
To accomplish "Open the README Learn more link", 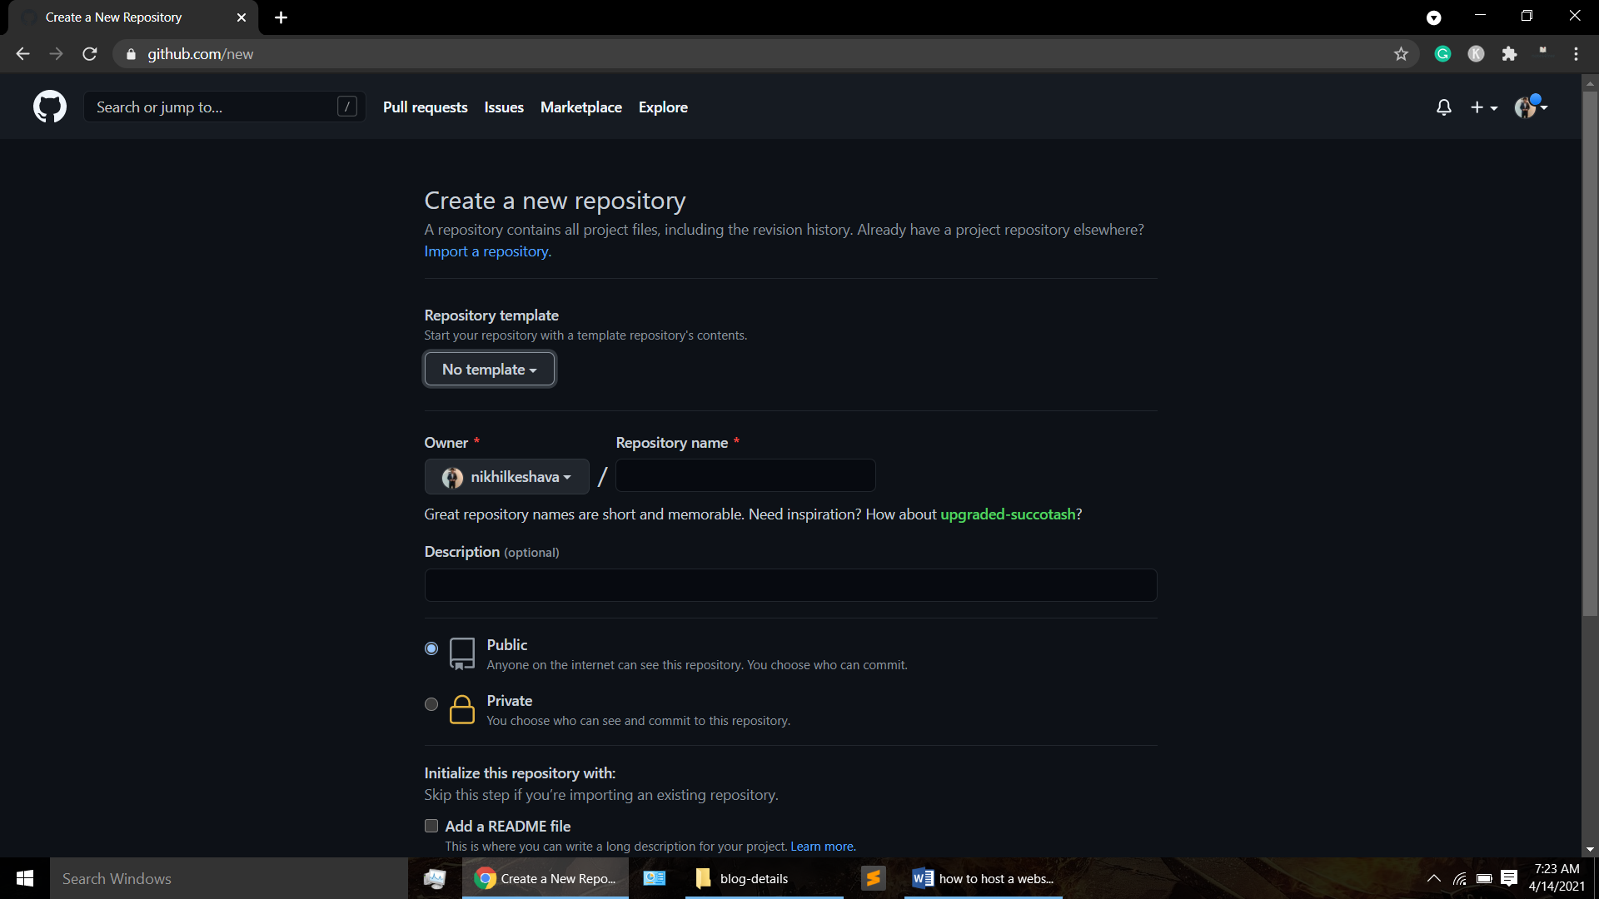I will 823,847.
